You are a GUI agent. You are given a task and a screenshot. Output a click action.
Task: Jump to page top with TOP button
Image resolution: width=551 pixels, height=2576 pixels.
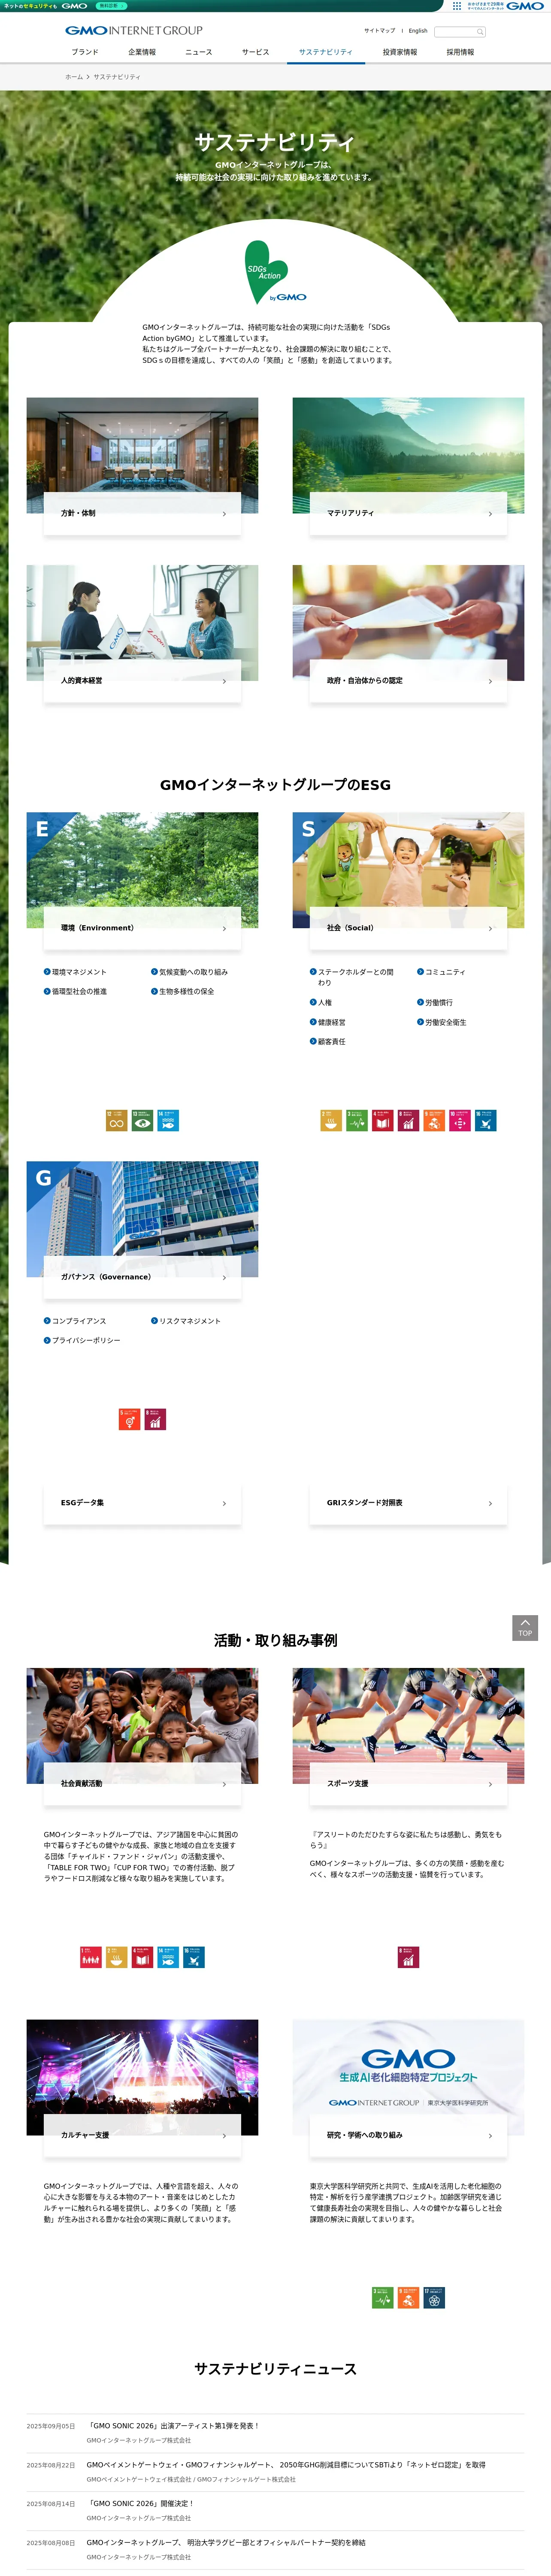tap(525, 1627)
